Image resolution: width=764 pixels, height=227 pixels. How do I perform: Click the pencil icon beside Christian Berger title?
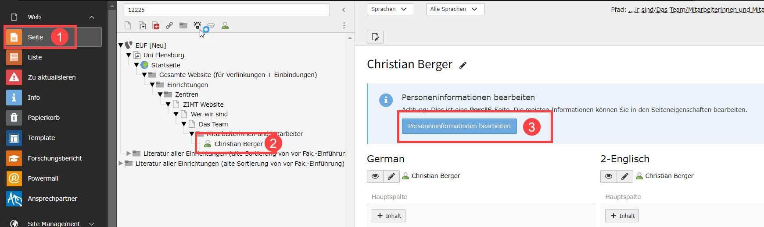coord(463,65)
